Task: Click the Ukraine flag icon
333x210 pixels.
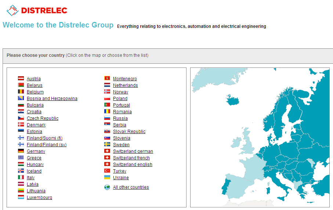Action: 107,177
